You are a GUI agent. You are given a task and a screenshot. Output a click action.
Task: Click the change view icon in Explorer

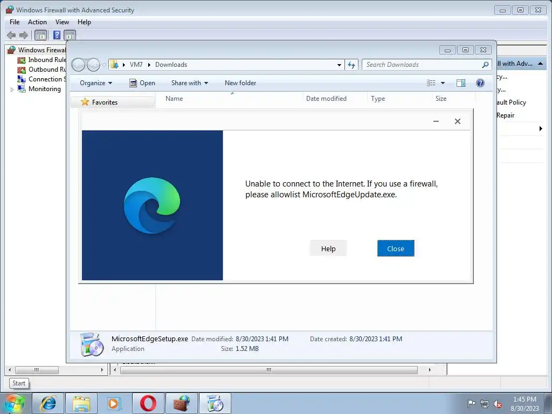[431, 83]
